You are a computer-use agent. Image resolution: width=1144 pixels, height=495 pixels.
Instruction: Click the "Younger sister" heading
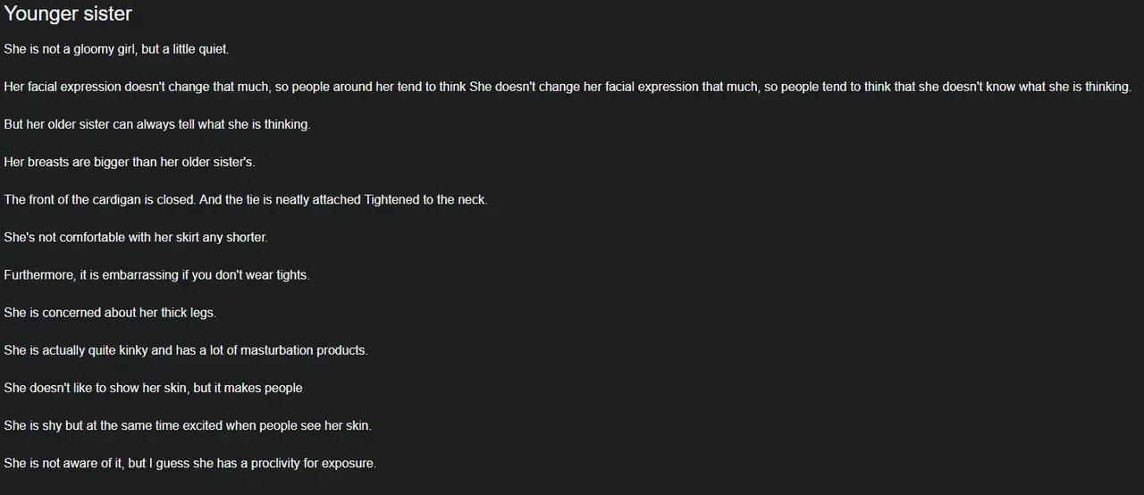(68, 13)
